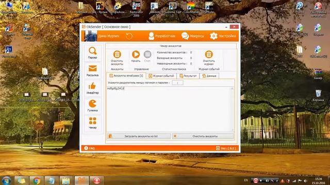
Task: Open the Макросы macros item
Action: [192, 36]
